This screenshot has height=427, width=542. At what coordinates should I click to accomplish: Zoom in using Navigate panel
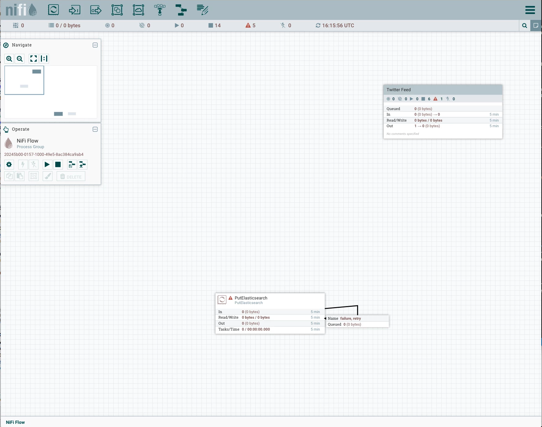pos(9,59)
